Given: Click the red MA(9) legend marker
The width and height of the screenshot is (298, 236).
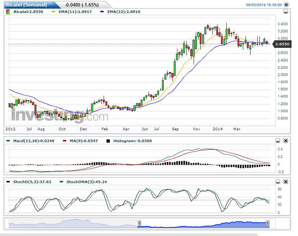Looking at the screenshot, I should pos(65,141).
